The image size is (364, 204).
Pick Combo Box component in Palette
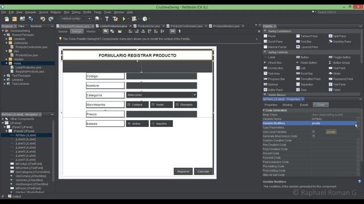pos(273,68)
